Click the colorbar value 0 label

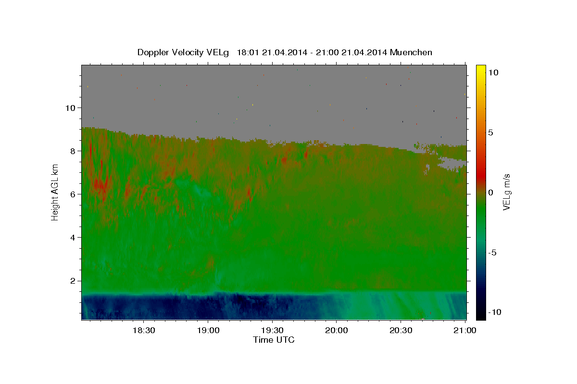tap(490, 192)
